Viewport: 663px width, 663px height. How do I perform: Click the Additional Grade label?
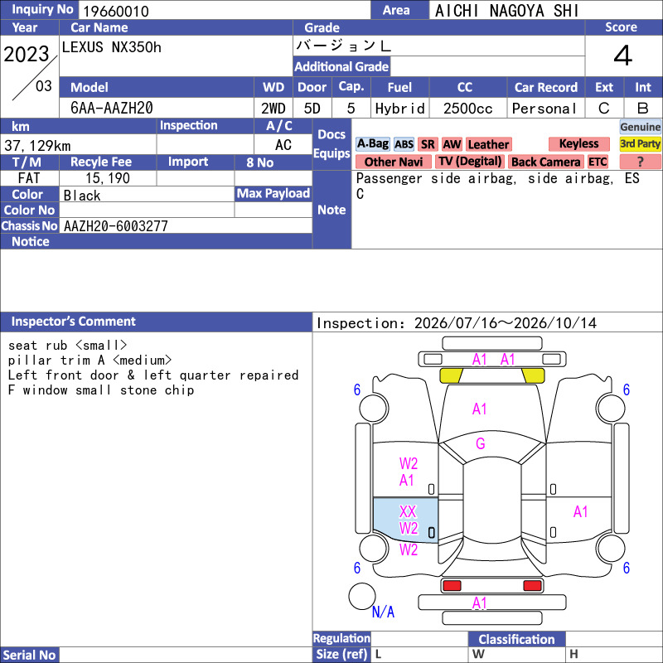click(341, 66)
